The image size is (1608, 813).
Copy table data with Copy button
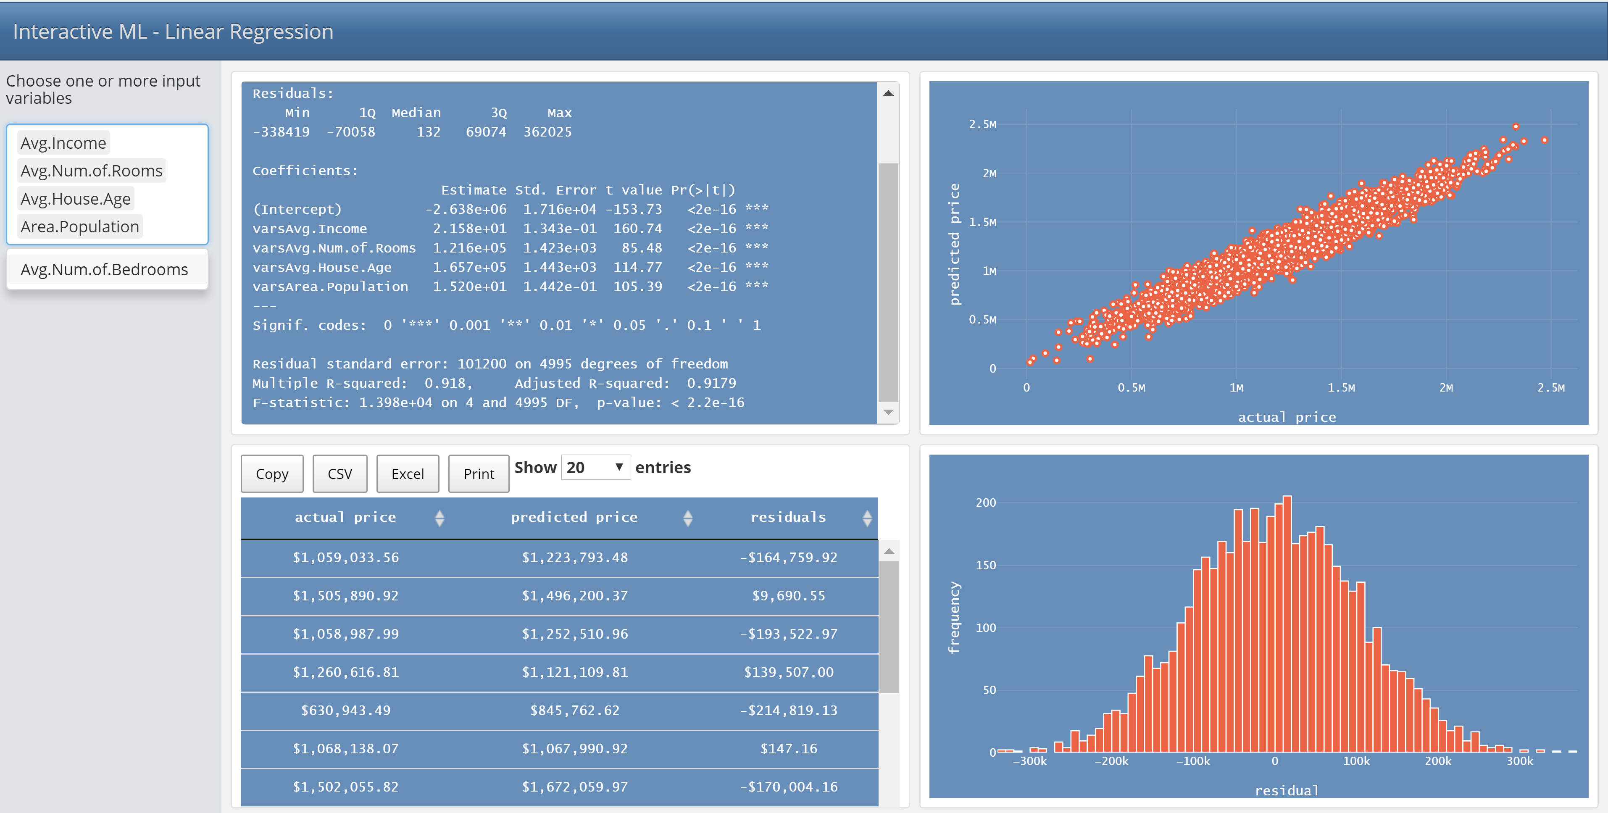271,474
